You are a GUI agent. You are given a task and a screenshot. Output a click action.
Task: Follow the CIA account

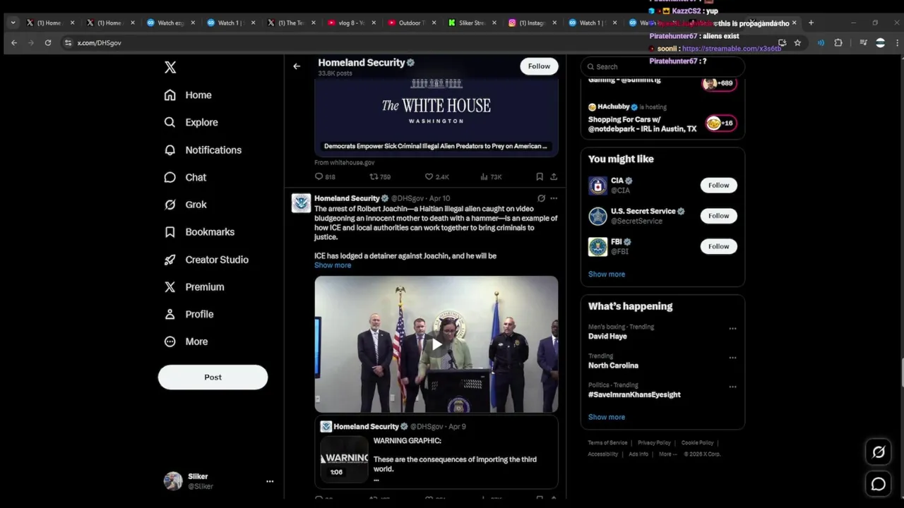click(718, 186)
